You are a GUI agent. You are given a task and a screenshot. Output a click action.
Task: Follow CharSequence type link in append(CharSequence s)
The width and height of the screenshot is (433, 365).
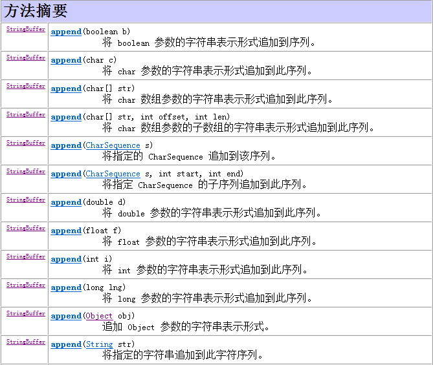point(113,145)
